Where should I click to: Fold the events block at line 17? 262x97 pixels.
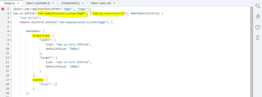pos(10,80)
